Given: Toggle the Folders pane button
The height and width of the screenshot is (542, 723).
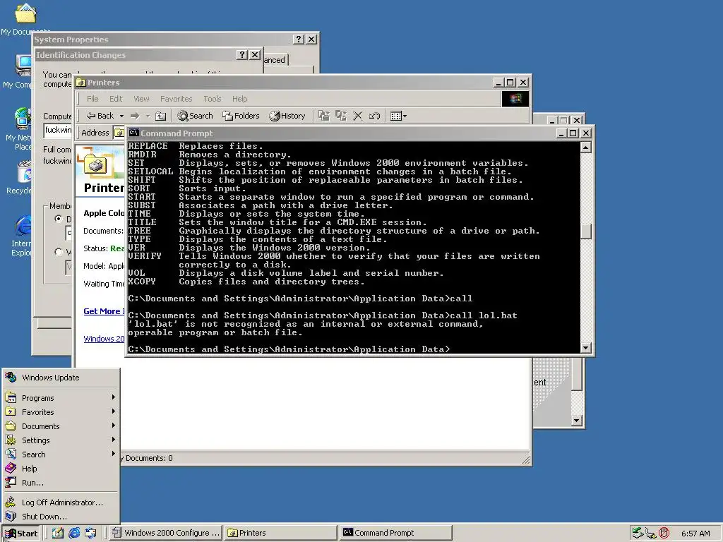Looking at the screenshot, I should tap(241, 116).
